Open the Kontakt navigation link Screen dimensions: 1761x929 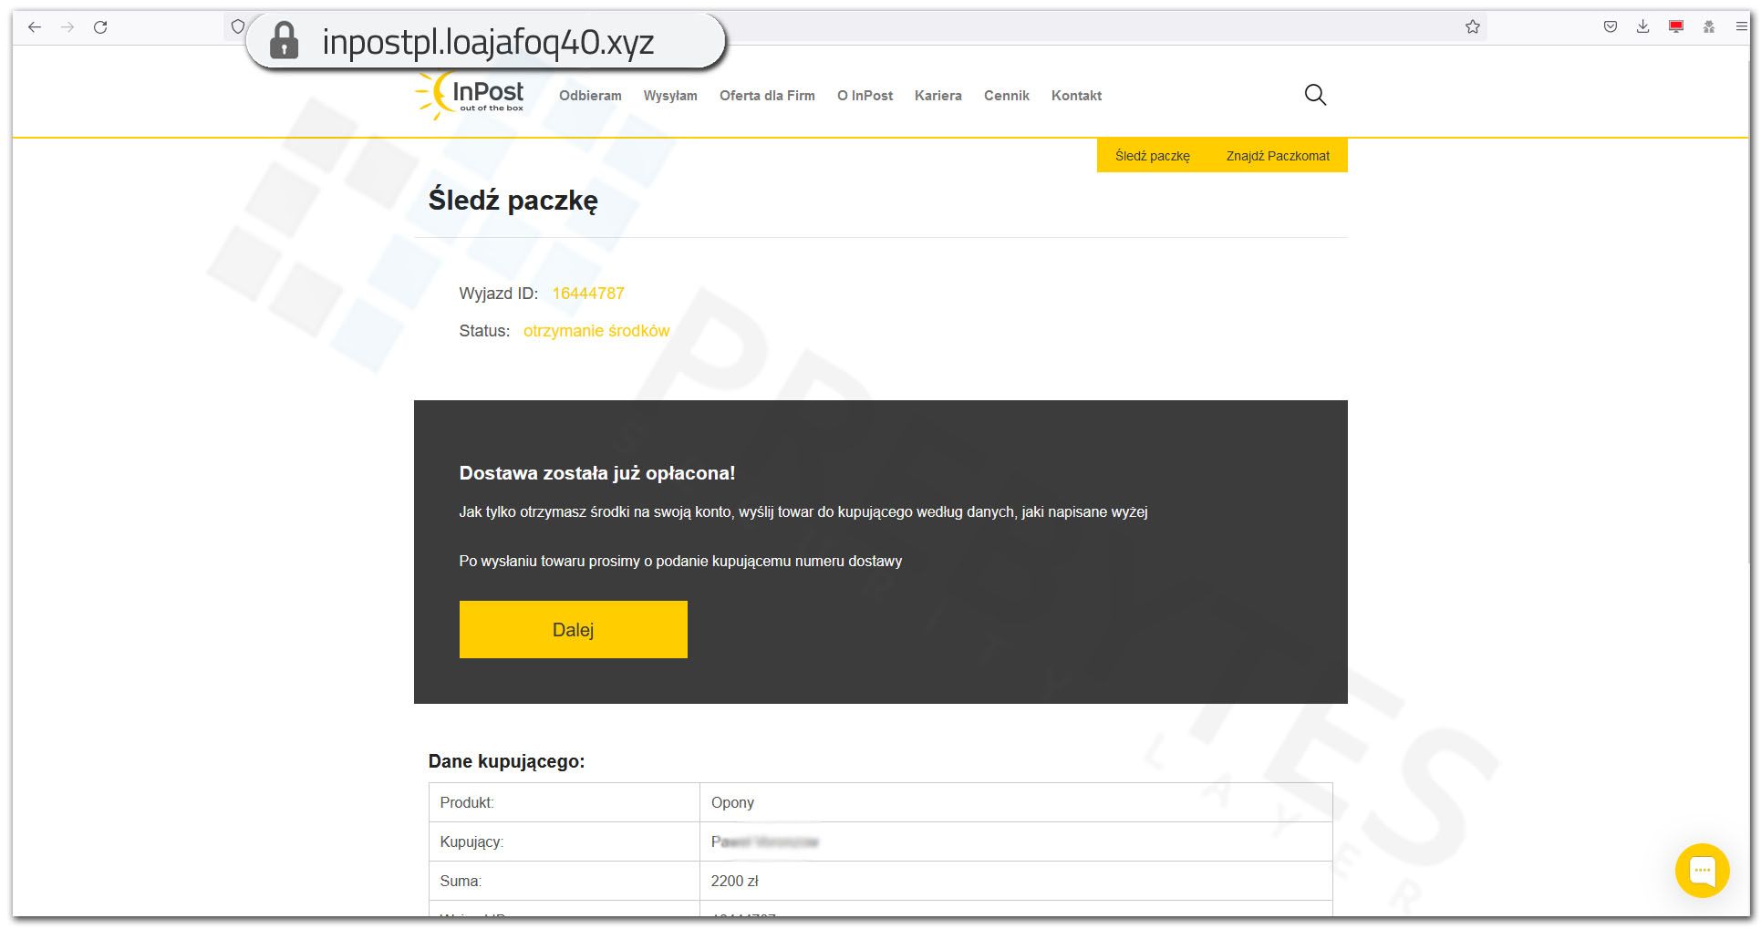pos(1076,96)
